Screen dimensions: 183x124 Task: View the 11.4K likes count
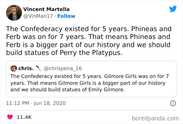[x=24, y=117]
